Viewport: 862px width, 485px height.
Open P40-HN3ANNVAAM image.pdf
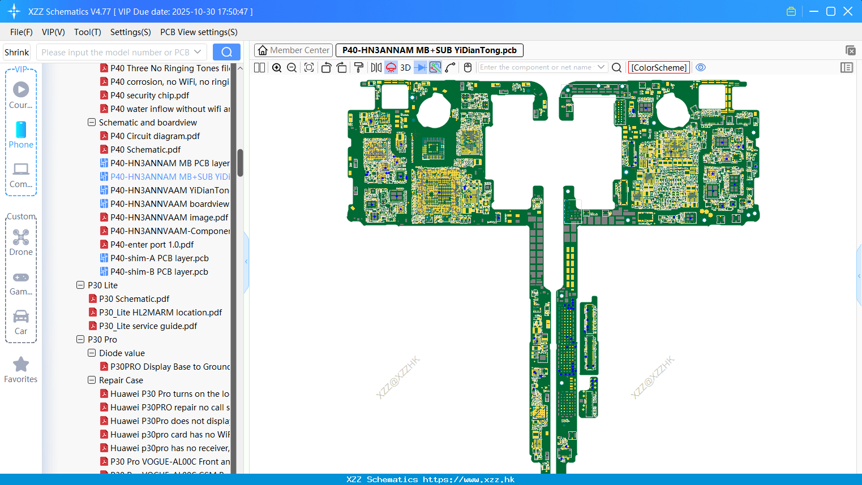coord(169,217)
